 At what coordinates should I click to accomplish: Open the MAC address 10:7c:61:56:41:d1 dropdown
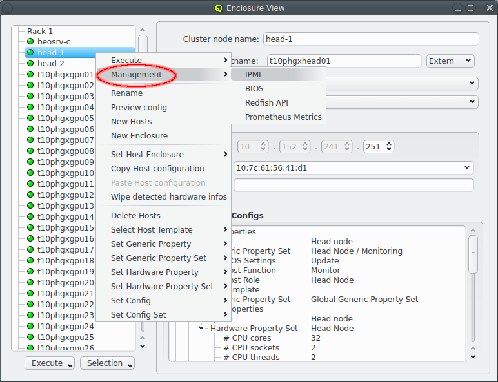point(353,167)
